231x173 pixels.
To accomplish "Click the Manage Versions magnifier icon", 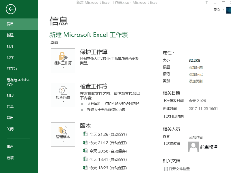I will point(63,130).
